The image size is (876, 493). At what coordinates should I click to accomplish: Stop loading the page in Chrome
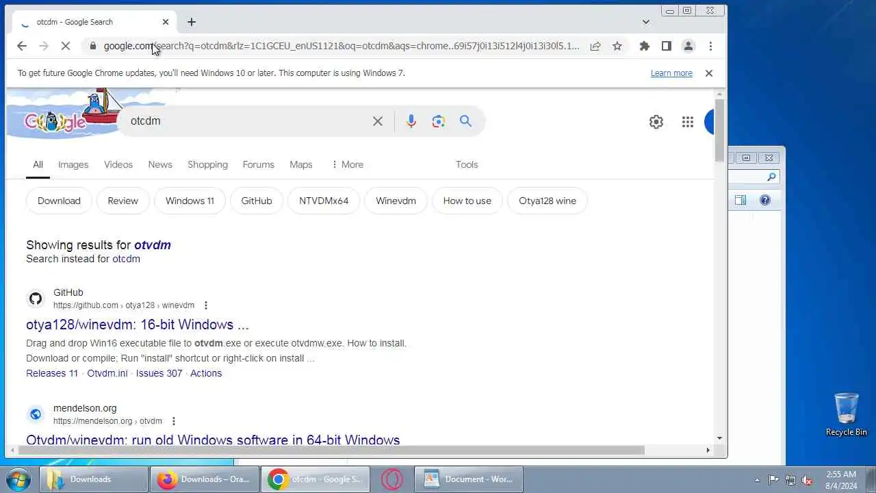[66, 46]
